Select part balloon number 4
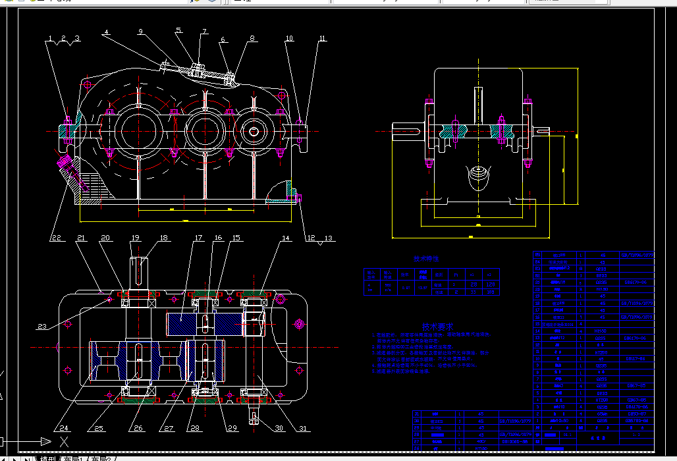 (106, 32)
